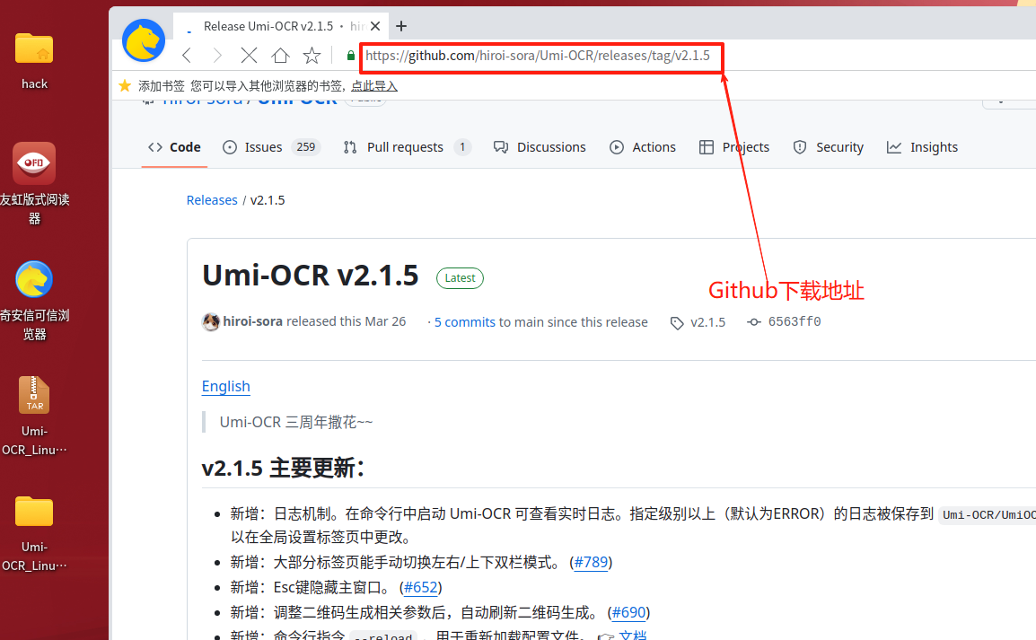Open the Insights tab
The width and height of the screenshot is (1036, 640).
(922, 147)
